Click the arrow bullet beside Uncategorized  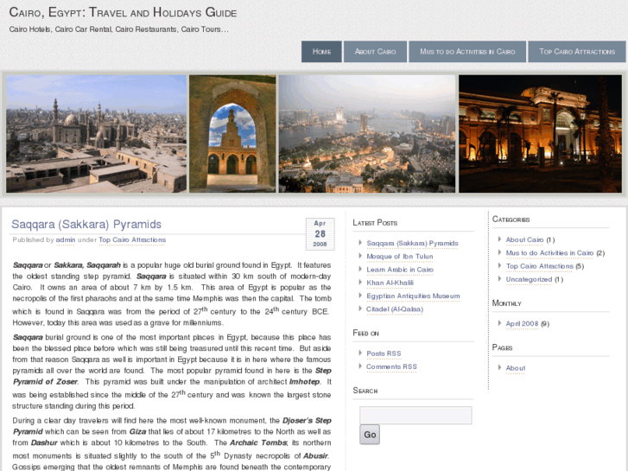(499, 278)
